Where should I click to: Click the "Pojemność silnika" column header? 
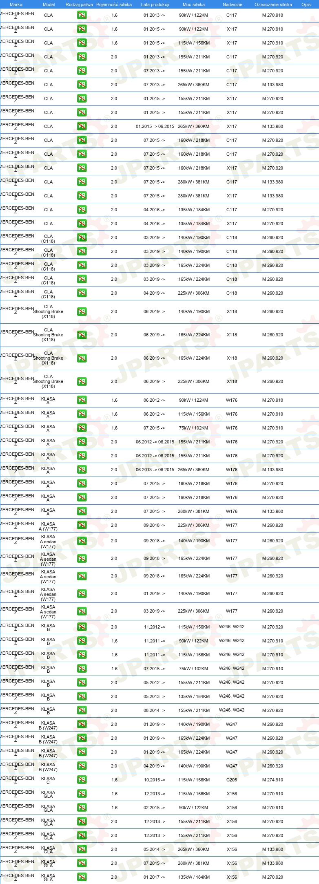pyautogui.click(x=114, y=4)
